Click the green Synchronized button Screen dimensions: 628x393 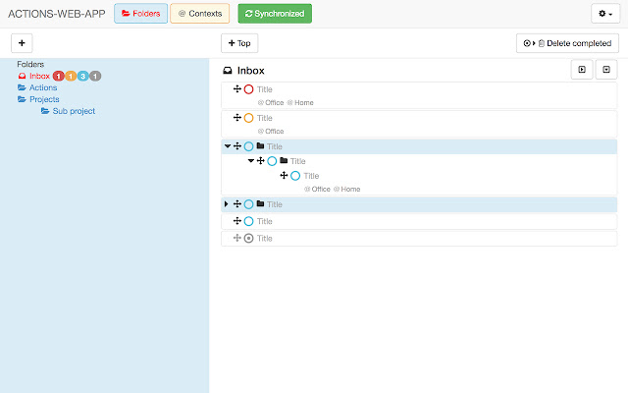(x=275, y=14)
